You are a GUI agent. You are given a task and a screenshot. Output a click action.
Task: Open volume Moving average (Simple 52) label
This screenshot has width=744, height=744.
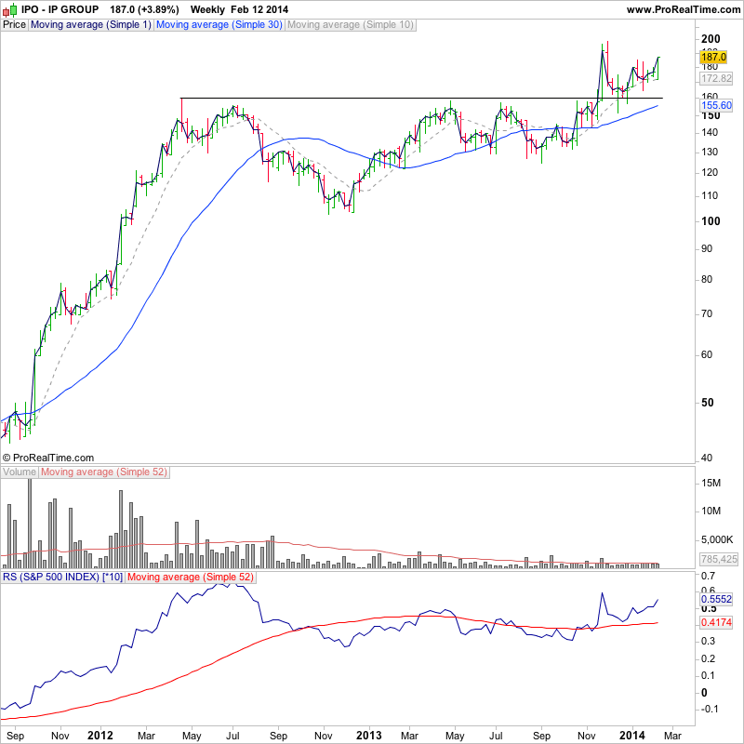tap(104, 472)
